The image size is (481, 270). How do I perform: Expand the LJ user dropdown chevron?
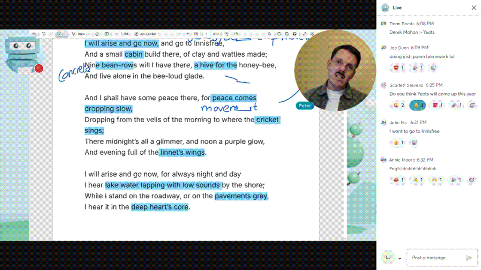[x=400, y=258]
